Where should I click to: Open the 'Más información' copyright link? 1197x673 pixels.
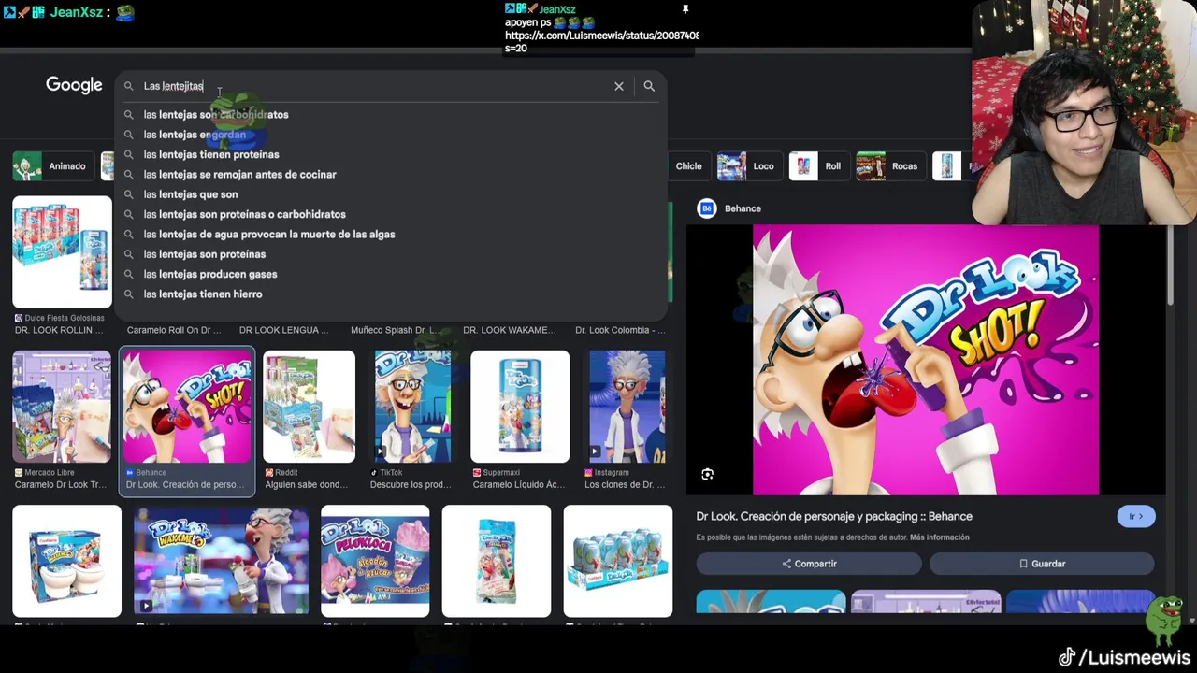939,537
